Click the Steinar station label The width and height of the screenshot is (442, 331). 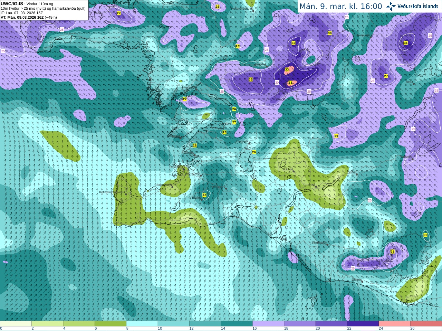pyautogui.click(x=357, y=280)
